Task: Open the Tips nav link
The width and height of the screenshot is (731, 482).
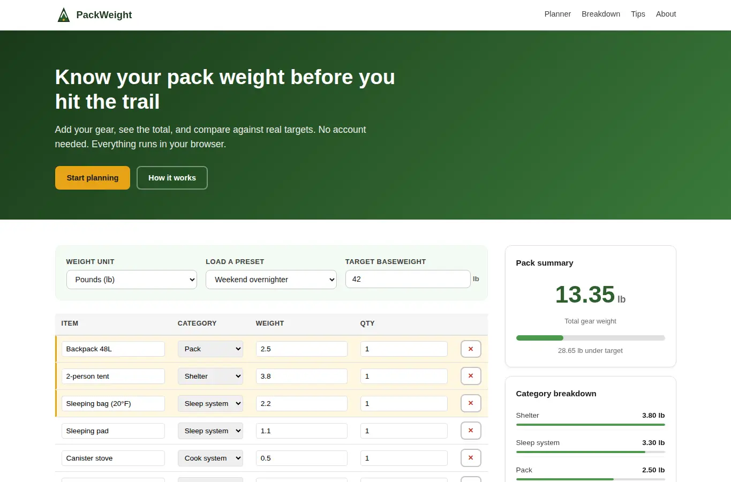Action: click(x=638, y=14)
